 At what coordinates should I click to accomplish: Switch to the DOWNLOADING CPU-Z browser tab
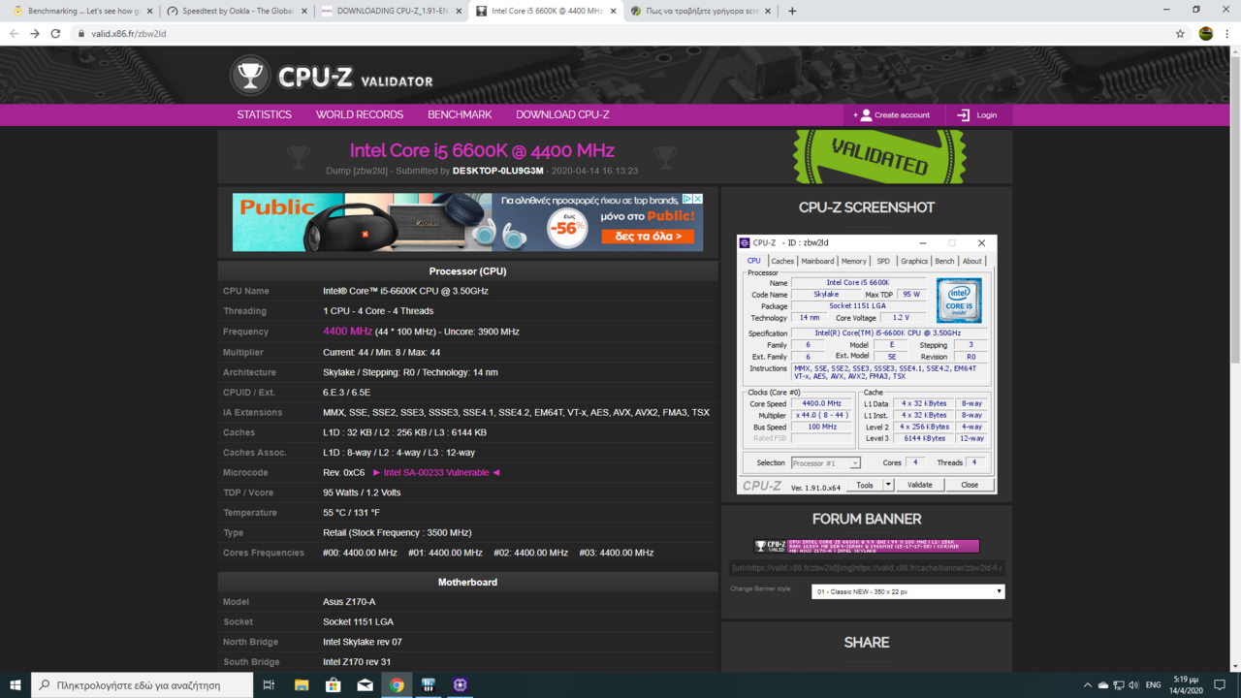pyautogui.click(x=392, y=11)
